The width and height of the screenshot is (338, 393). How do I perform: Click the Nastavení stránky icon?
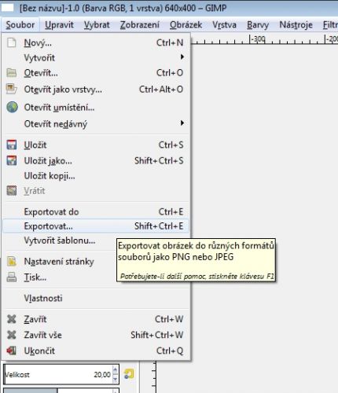(12, 261)
